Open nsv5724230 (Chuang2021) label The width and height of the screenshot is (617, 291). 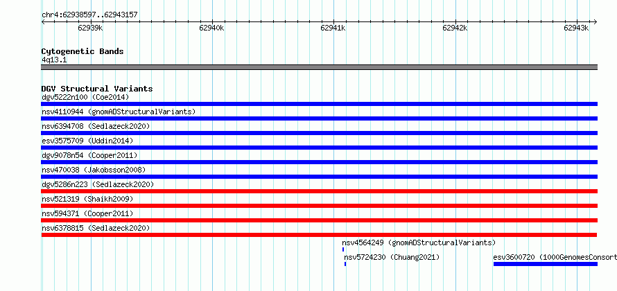pos(392,257)
